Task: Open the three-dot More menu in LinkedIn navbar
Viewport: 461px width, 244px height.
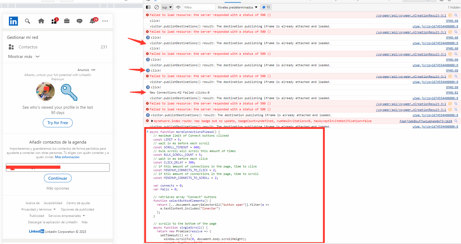Action: [105, 21]
